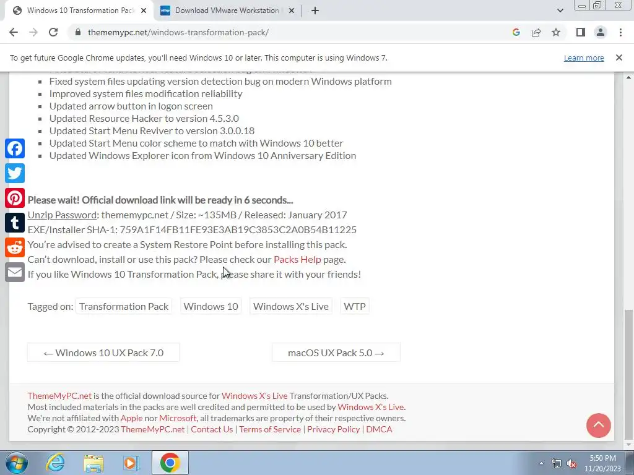Dismiss the Chrome update notification bar
This screenshot has width=634, height=475.
click(x=619, y=58)
